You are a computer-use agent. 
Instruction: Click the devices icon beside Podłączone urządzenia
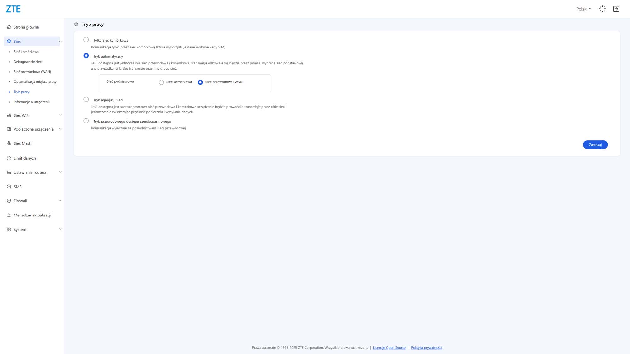click(x=9, y=129)
